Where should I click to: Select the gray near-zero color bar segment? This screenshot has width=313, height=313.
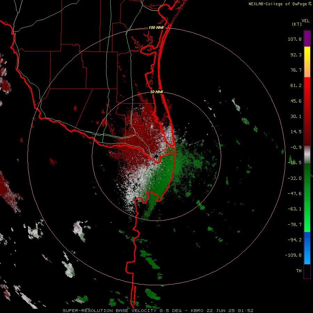pos(307,155)
